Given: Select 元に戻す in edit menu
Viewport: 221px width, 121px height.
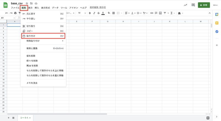Looking at the screenshot, I should 43,14.
